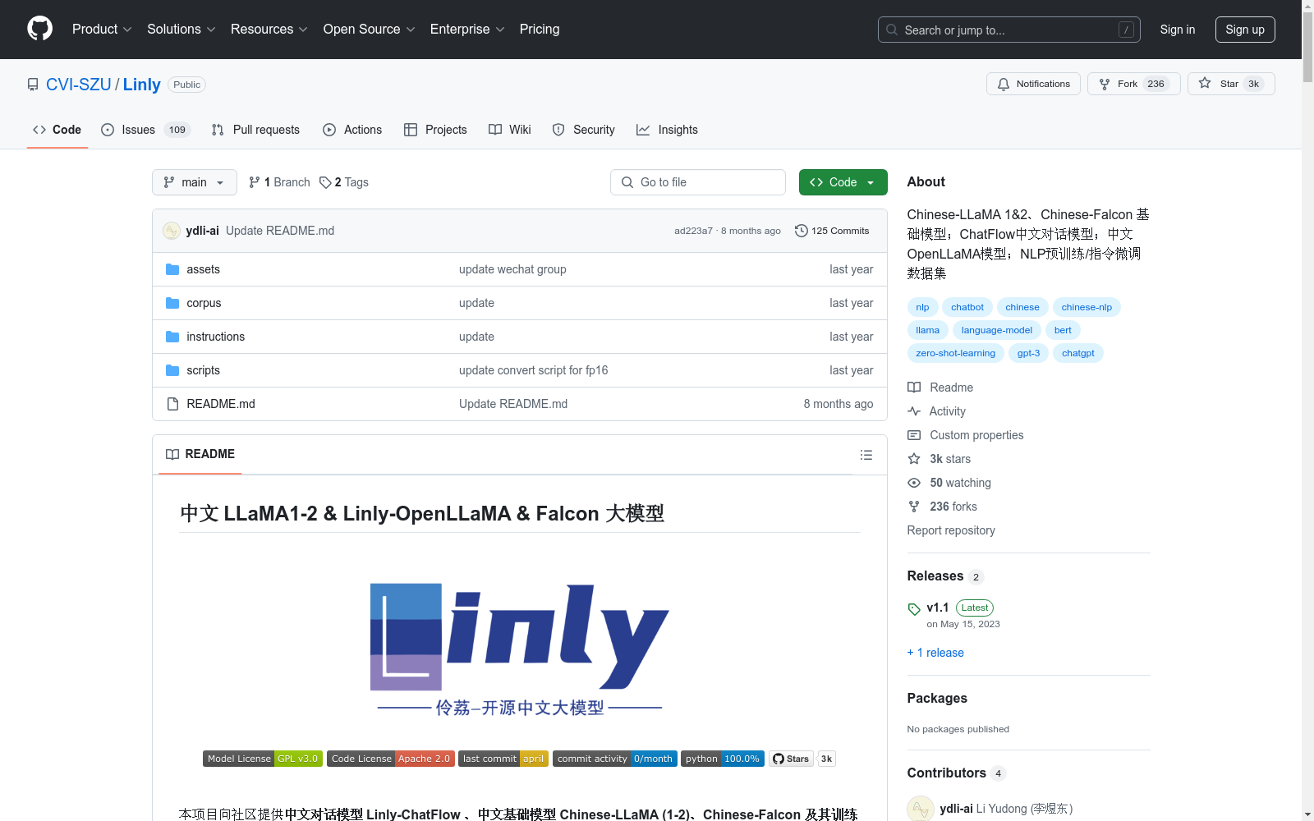Fork the repository
This screenshot has width=1314, height=821.
coord(1133,84)
